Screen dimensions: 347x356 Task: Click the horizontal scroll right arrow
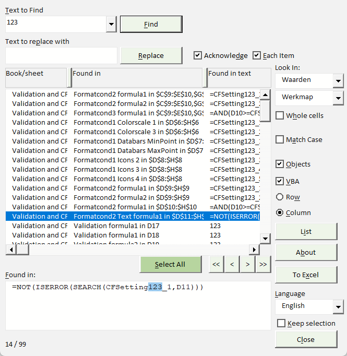pos(255,250)
